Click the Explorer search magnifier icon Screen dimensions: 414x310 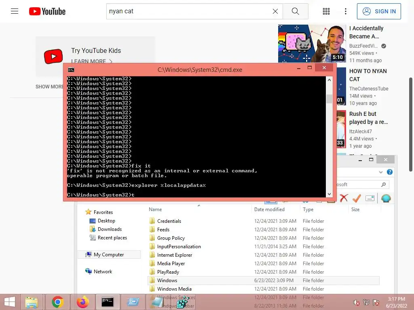coord(383,184)
